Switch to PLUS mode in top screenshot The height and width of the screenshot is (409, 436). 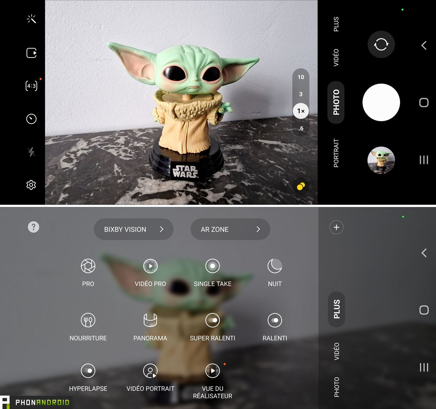[336, 24]
